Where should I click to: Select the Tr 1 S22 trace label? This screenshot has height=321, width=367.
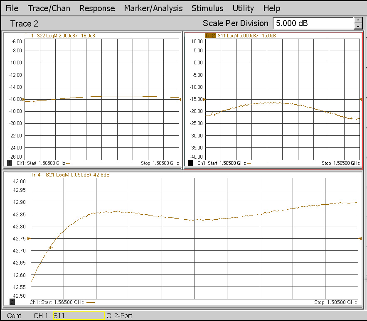point(60,36)
